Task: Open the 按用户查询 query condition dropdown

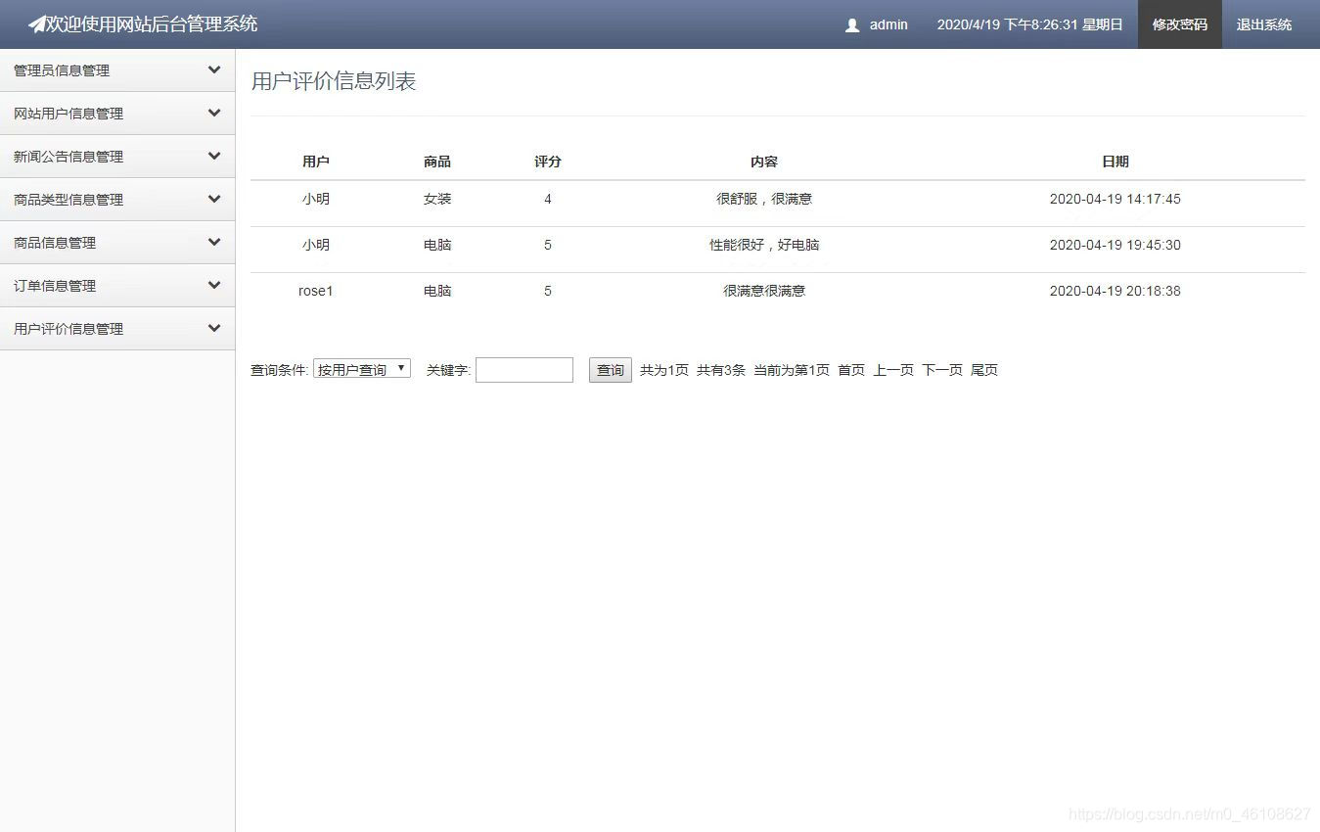Action: click(x=362, y=369)
